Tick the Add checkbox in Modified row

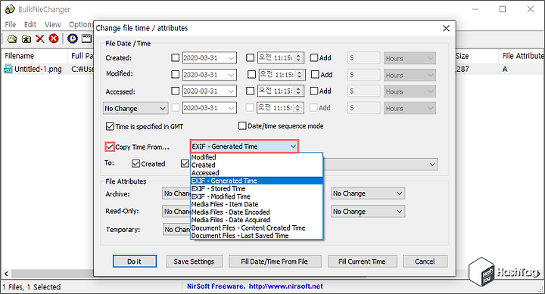[315, 74]
